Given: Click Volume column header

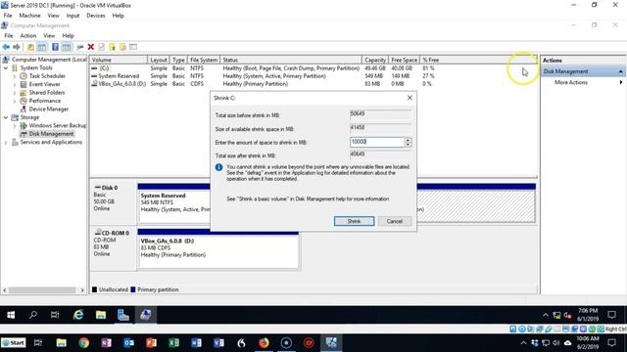Looking at the screenshot, I should click(x=118, y=60).
